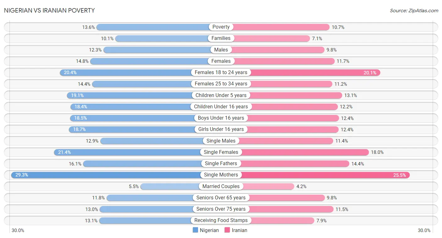Screen dimensions: 442x238
Task: Select the Children Under 5 years label
Action: pos(221,95)
